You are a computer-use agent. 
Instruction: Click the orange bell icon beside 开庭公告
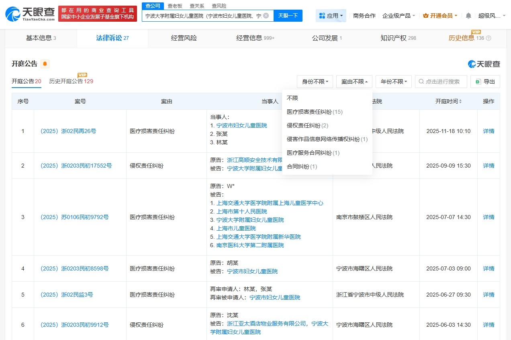45,63
